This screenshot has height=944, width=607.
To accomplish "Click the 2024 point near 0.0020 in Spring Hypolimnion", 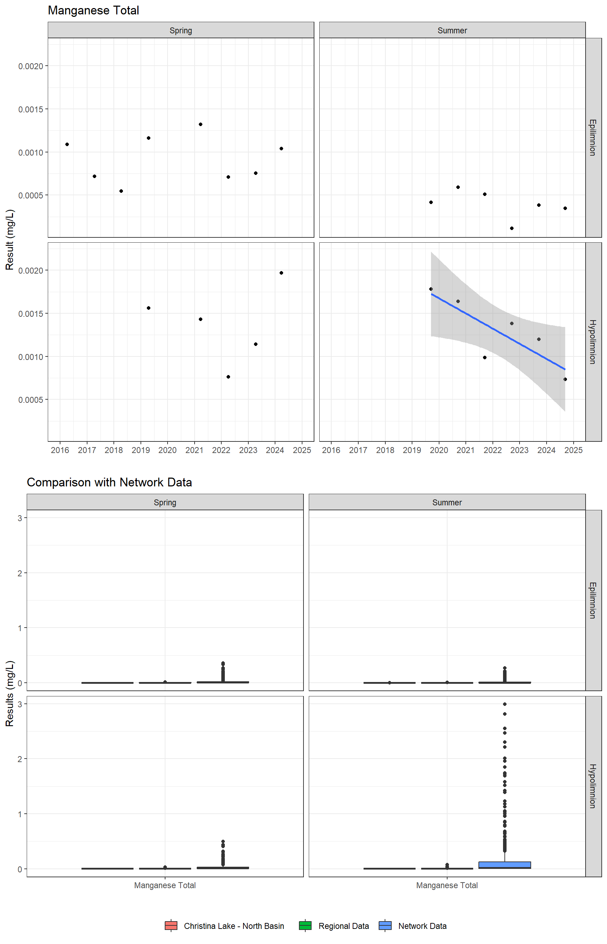I will tap(281, 273).
